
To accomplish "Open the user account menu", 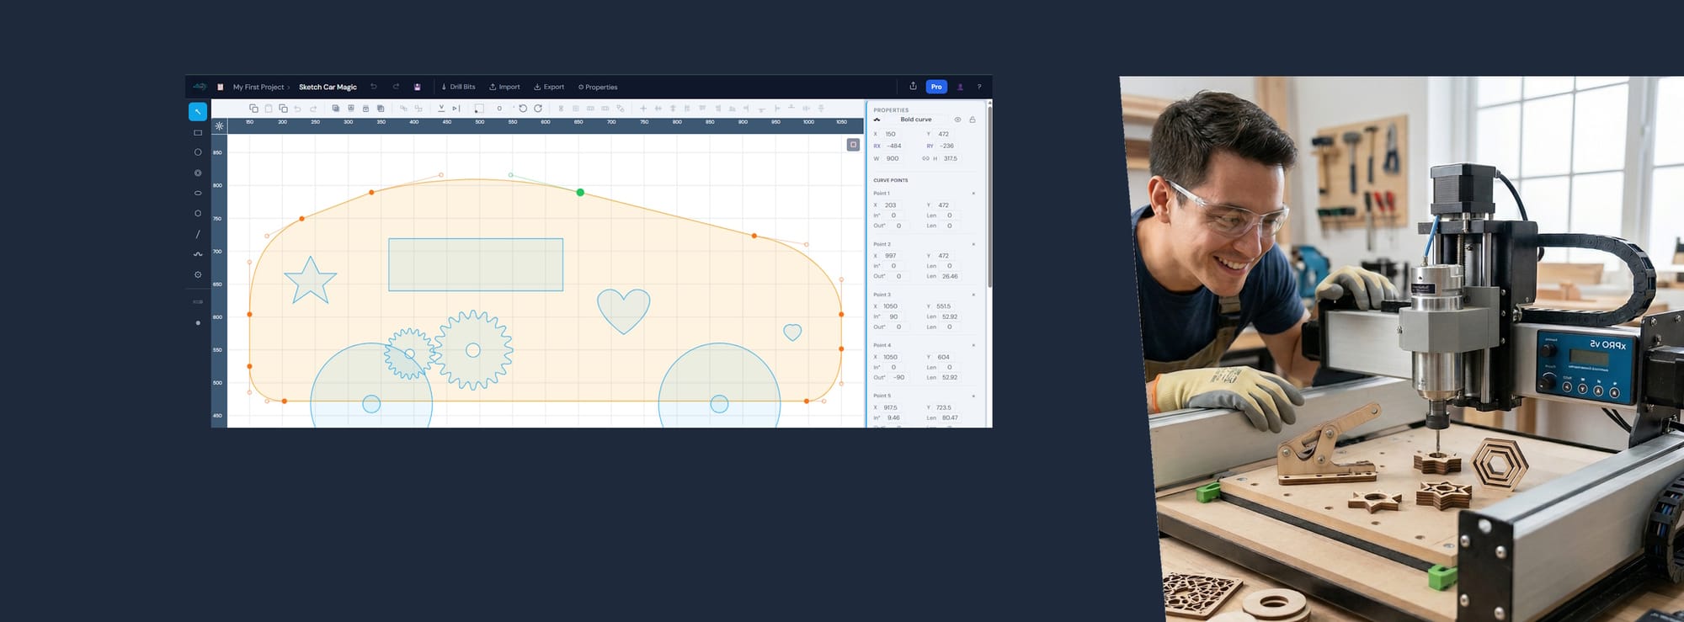I will pyautogui.click(x=960, y=87).
